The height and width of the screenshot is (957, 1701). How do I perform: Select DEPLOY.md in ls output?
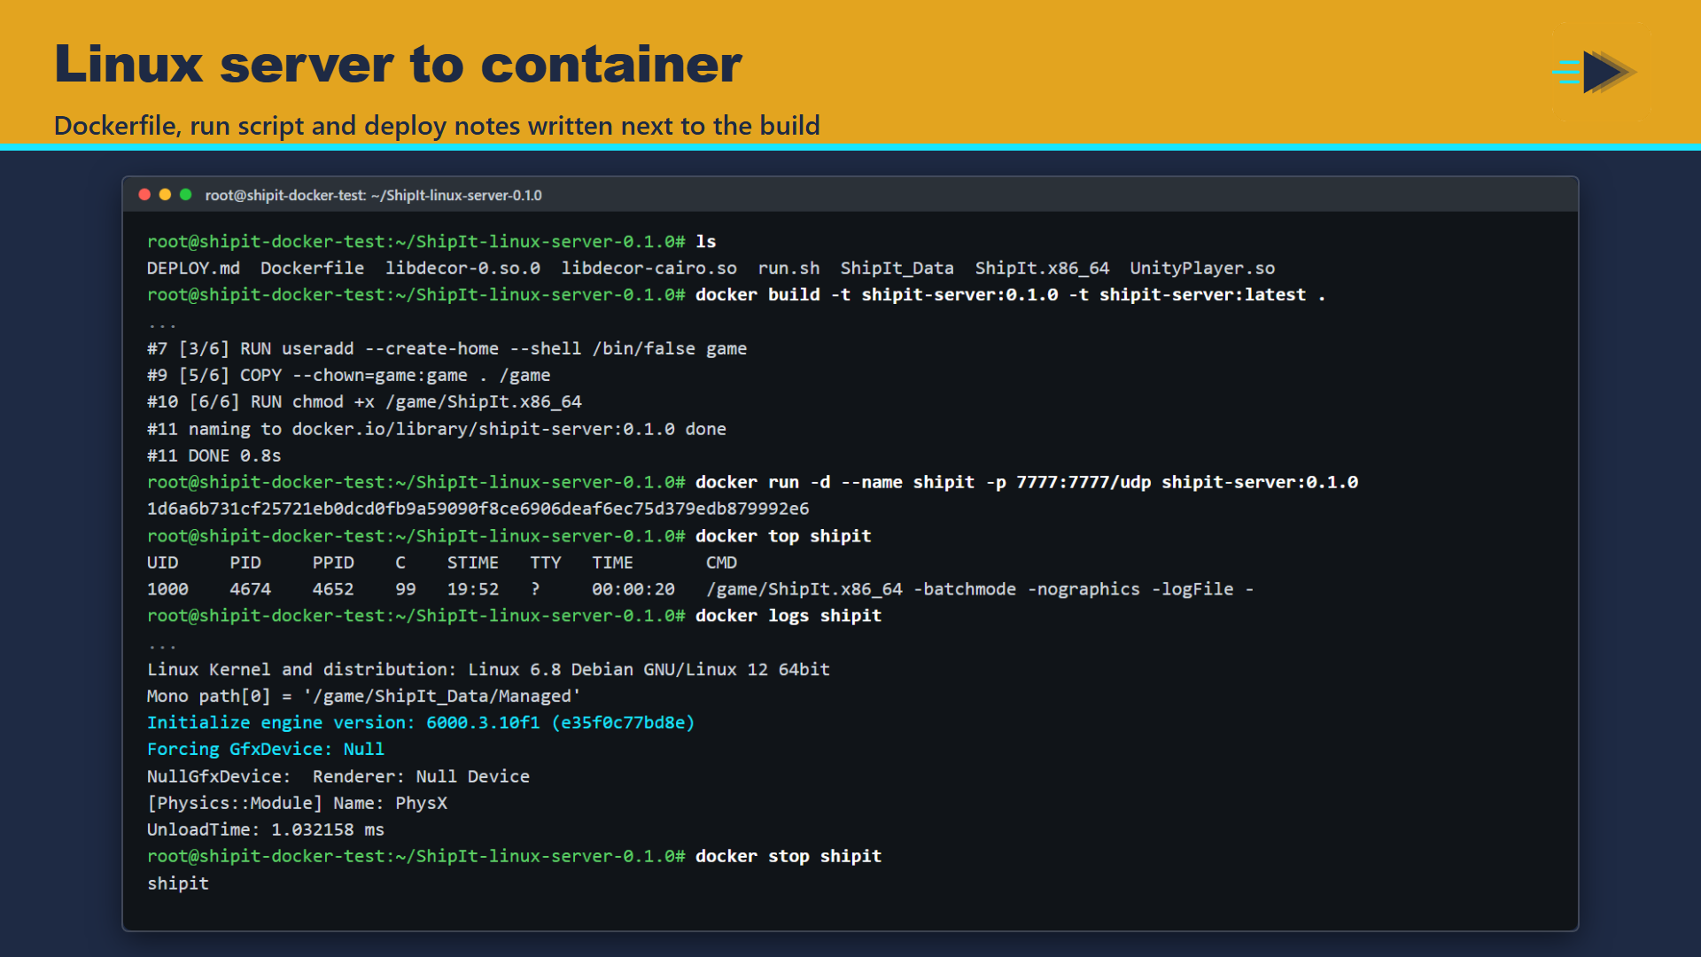(x=193, y=268)
